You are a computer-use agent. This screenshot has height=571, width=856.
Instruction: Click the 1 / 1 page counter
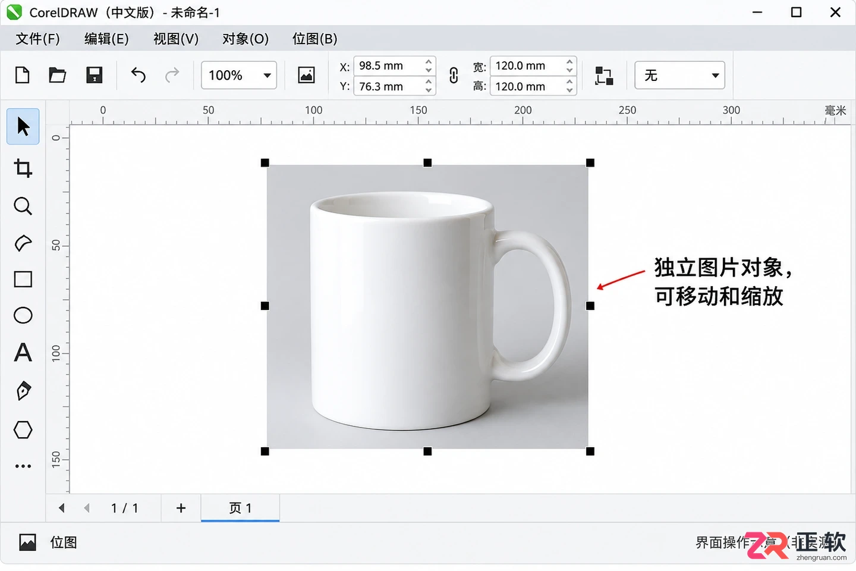click(x=125, y=508)
